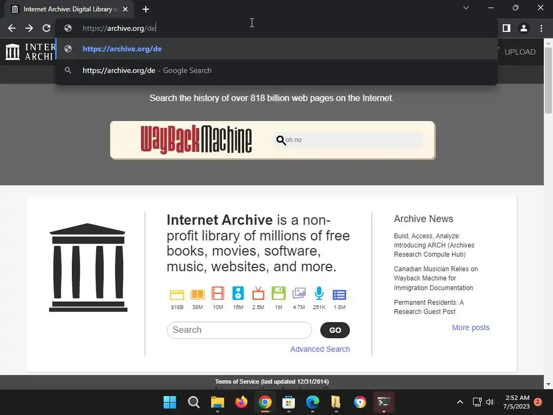553x415 pixels.
Task: Open Windows taskbar search
Action: click(194, 402)
